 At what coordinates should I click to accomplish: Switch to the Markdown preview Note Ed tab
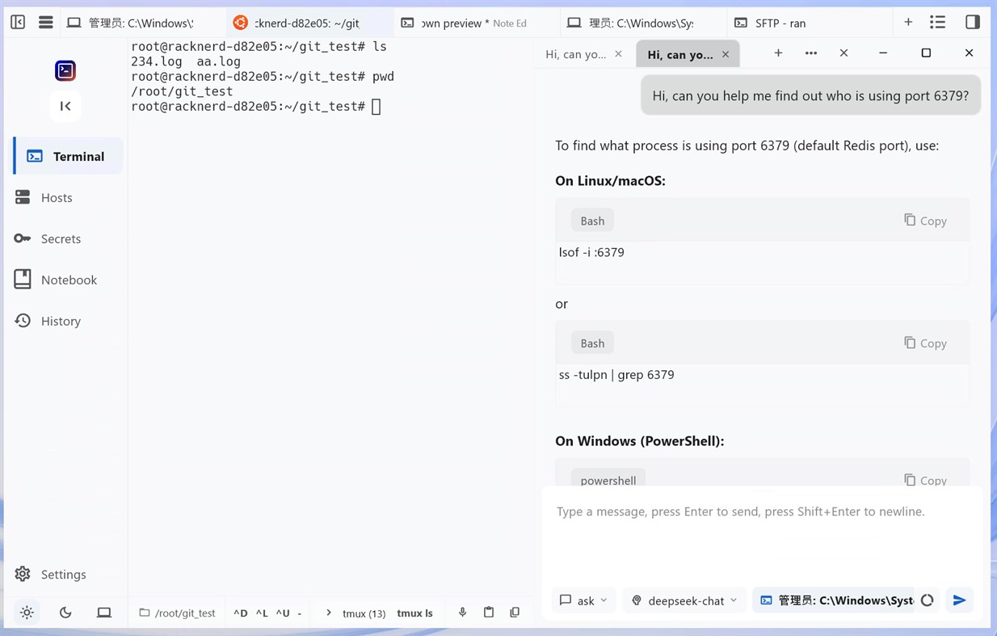[x=475, y=23]
